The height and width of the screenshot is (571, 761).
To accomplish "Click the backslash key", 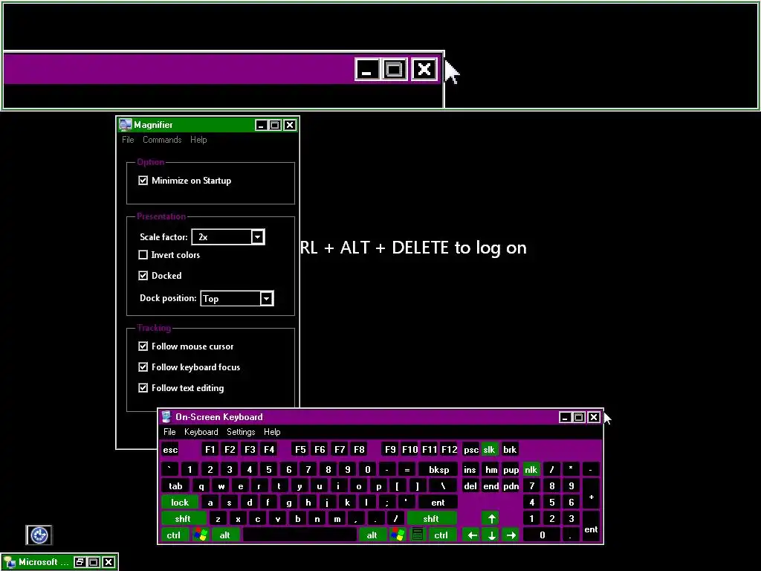I will pyautogui.click(x=443, y=486).
